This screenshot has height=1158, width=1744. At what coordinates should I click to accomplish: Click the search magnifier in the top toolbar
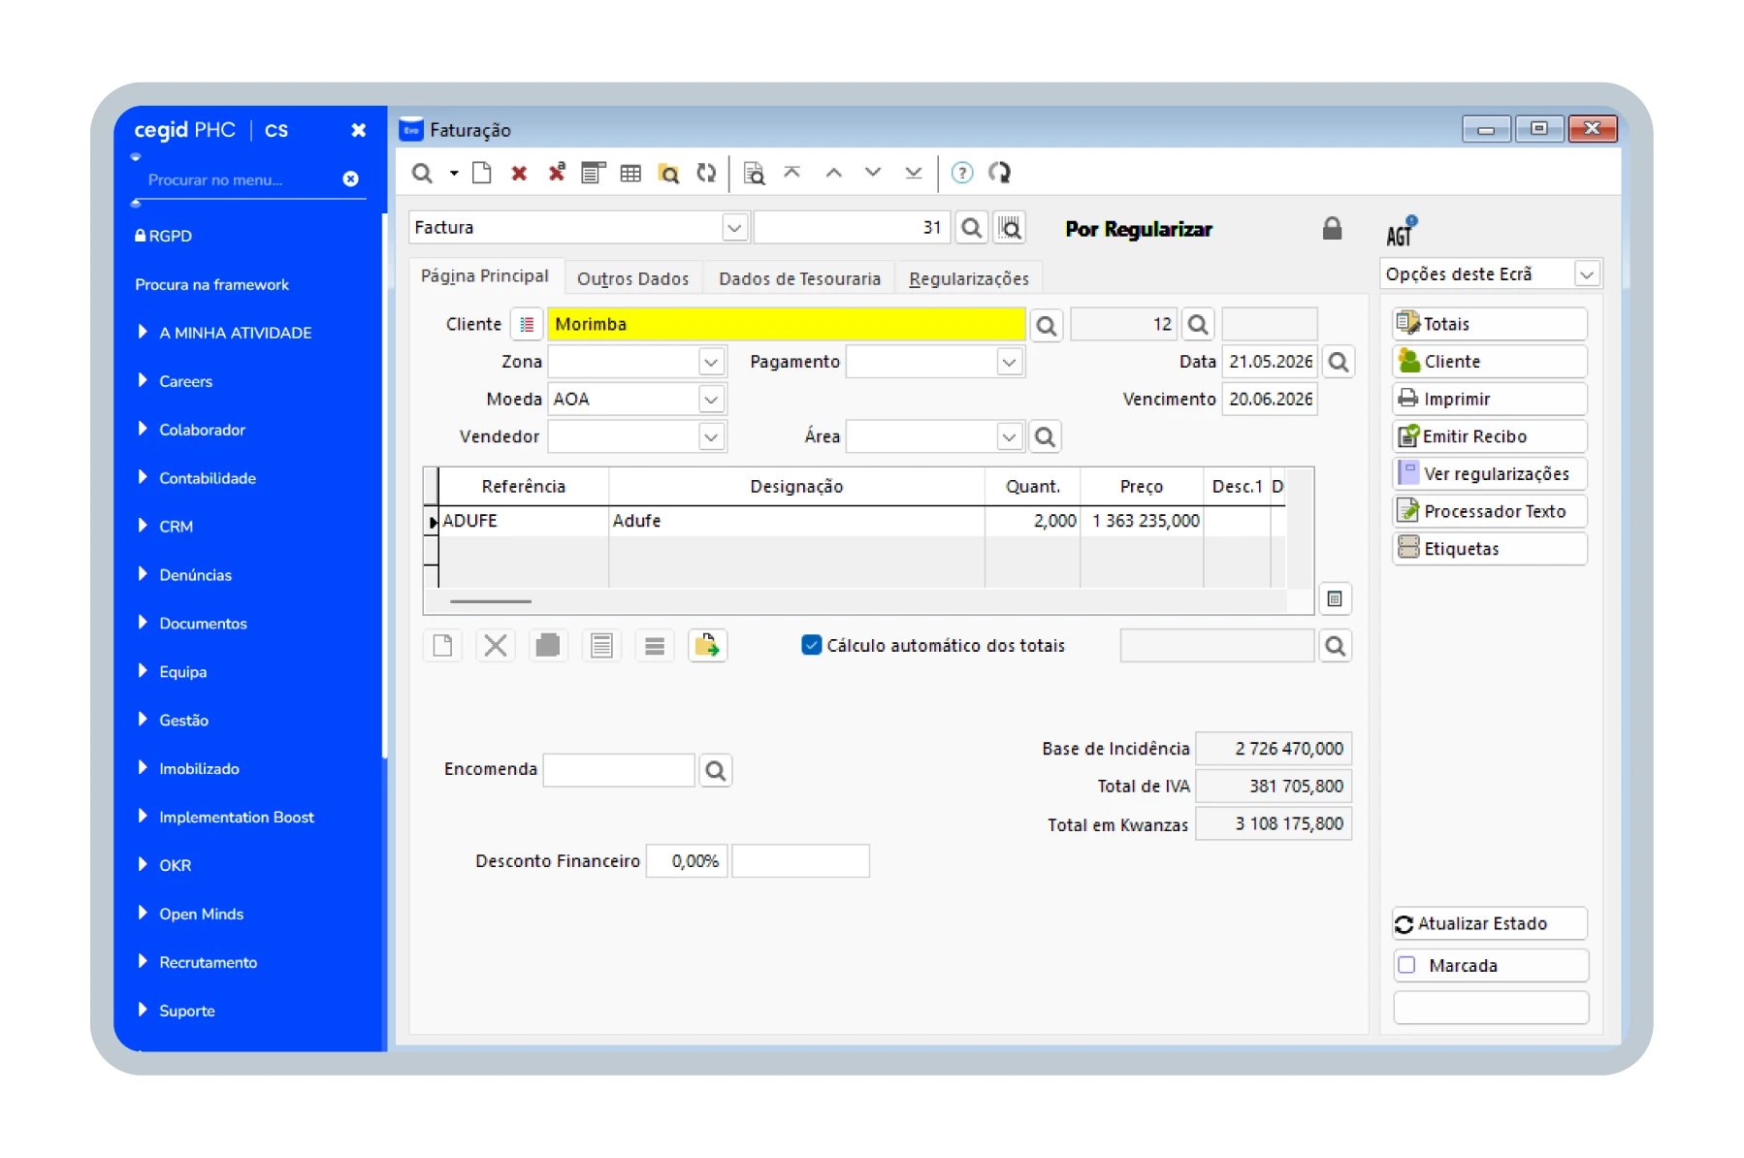click(422, 174)
